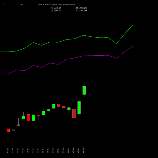Click the 14 May date axis label
The image size is (158, 158).
coord(83,150)
